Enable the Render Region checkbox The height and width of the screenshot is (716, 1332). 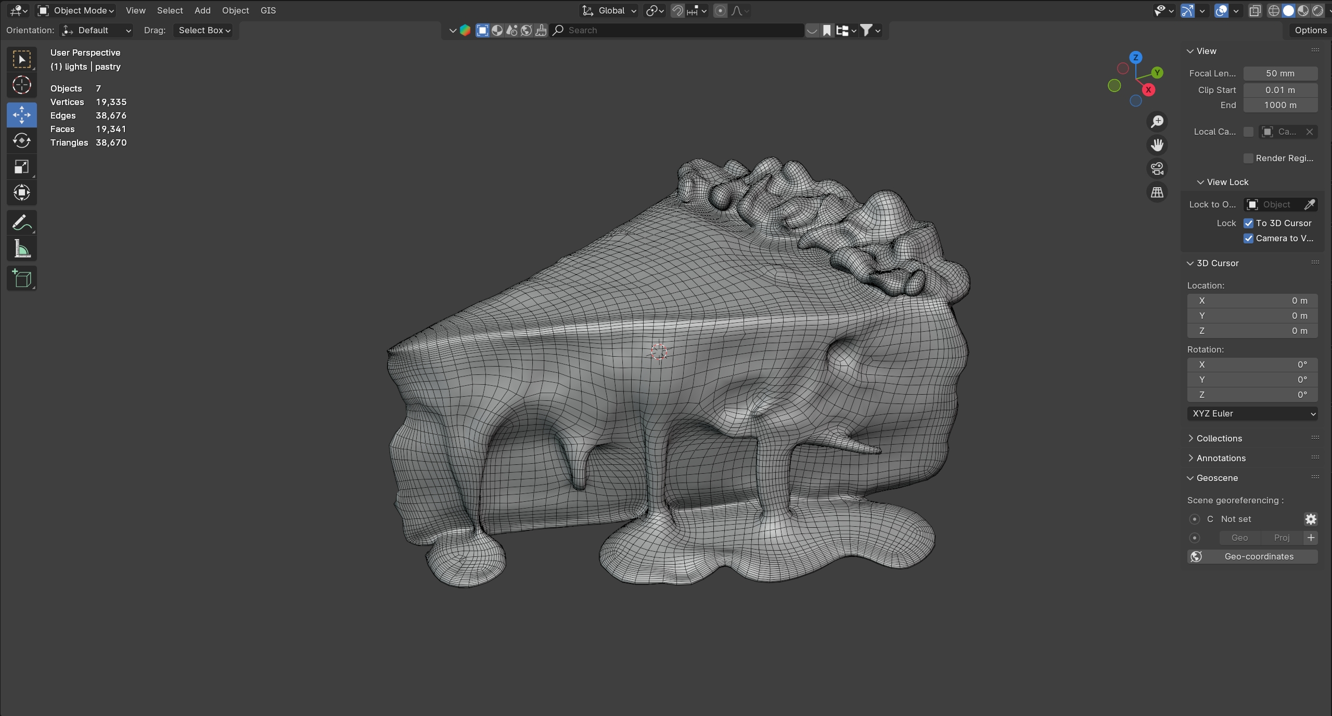pyautogui.click(x=1249, y=158)
